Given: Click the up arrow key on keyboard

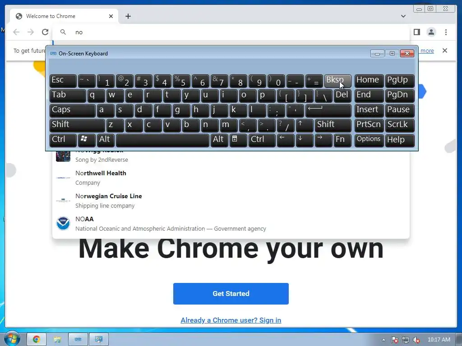Looking at the screenshot, I should point(305,126).
